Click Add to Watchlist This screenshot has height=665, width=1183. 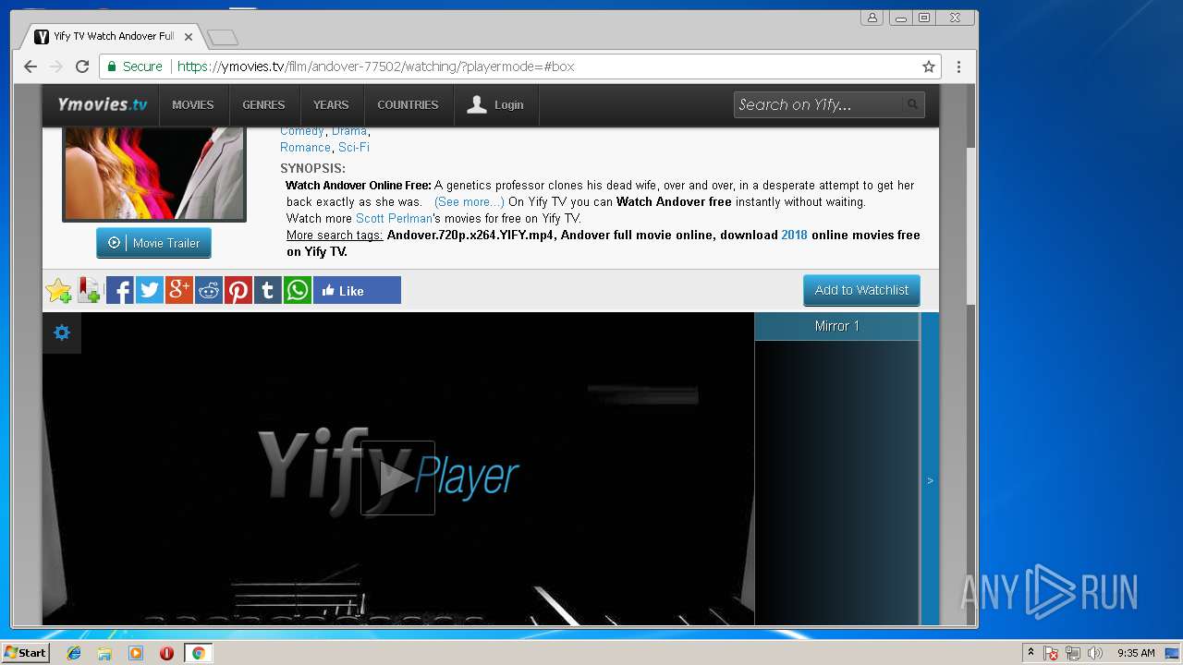(861, 290)
